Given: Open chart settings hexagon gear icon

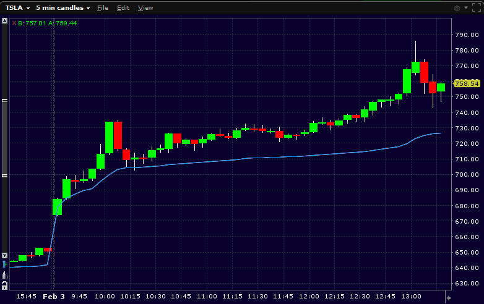Looking at the screenshot, I should coord(457,8).
